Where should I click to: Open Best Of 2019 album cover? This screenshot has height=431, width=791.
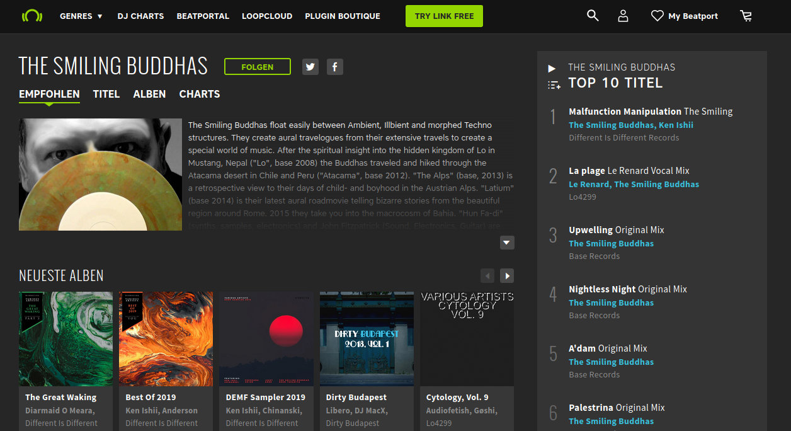[166, 339]
